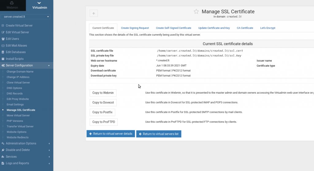
Task: Expand the Services section arrow
Action: (49, 157)
